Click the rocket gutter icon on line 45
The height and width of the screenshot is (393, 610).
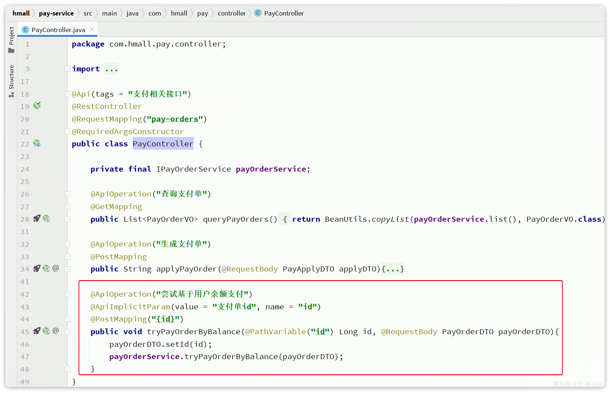[37, 331]
